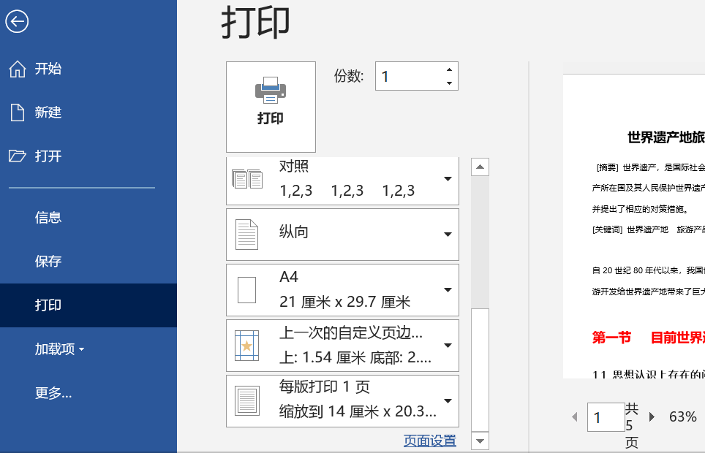
Task: Open the 页面设置 link
Action: [x=430, y=441]
